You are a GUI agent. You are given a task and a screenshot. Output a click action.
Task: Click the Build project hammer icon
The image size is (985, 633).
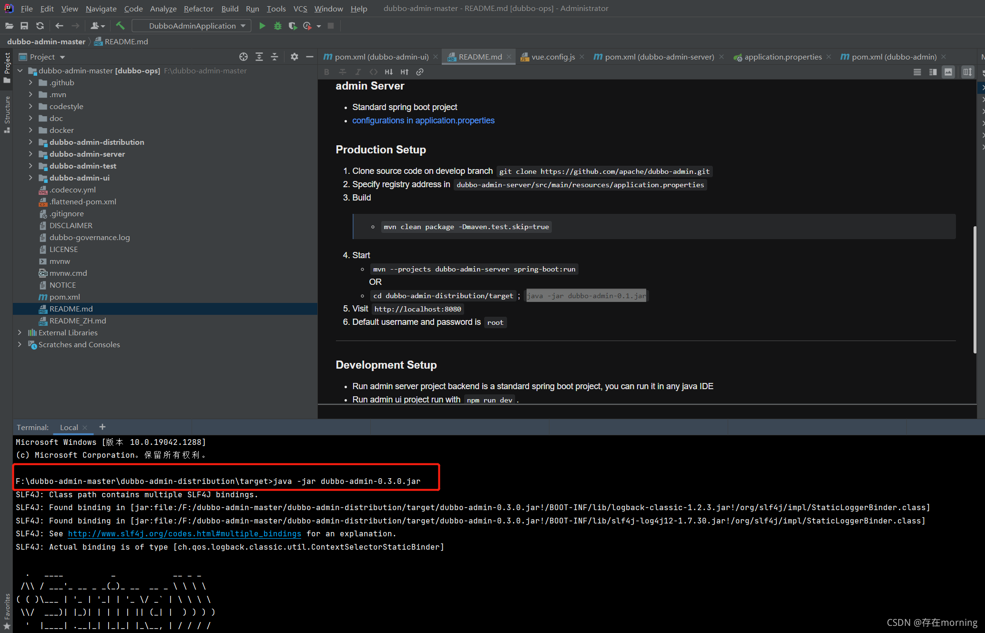point(120,26)
